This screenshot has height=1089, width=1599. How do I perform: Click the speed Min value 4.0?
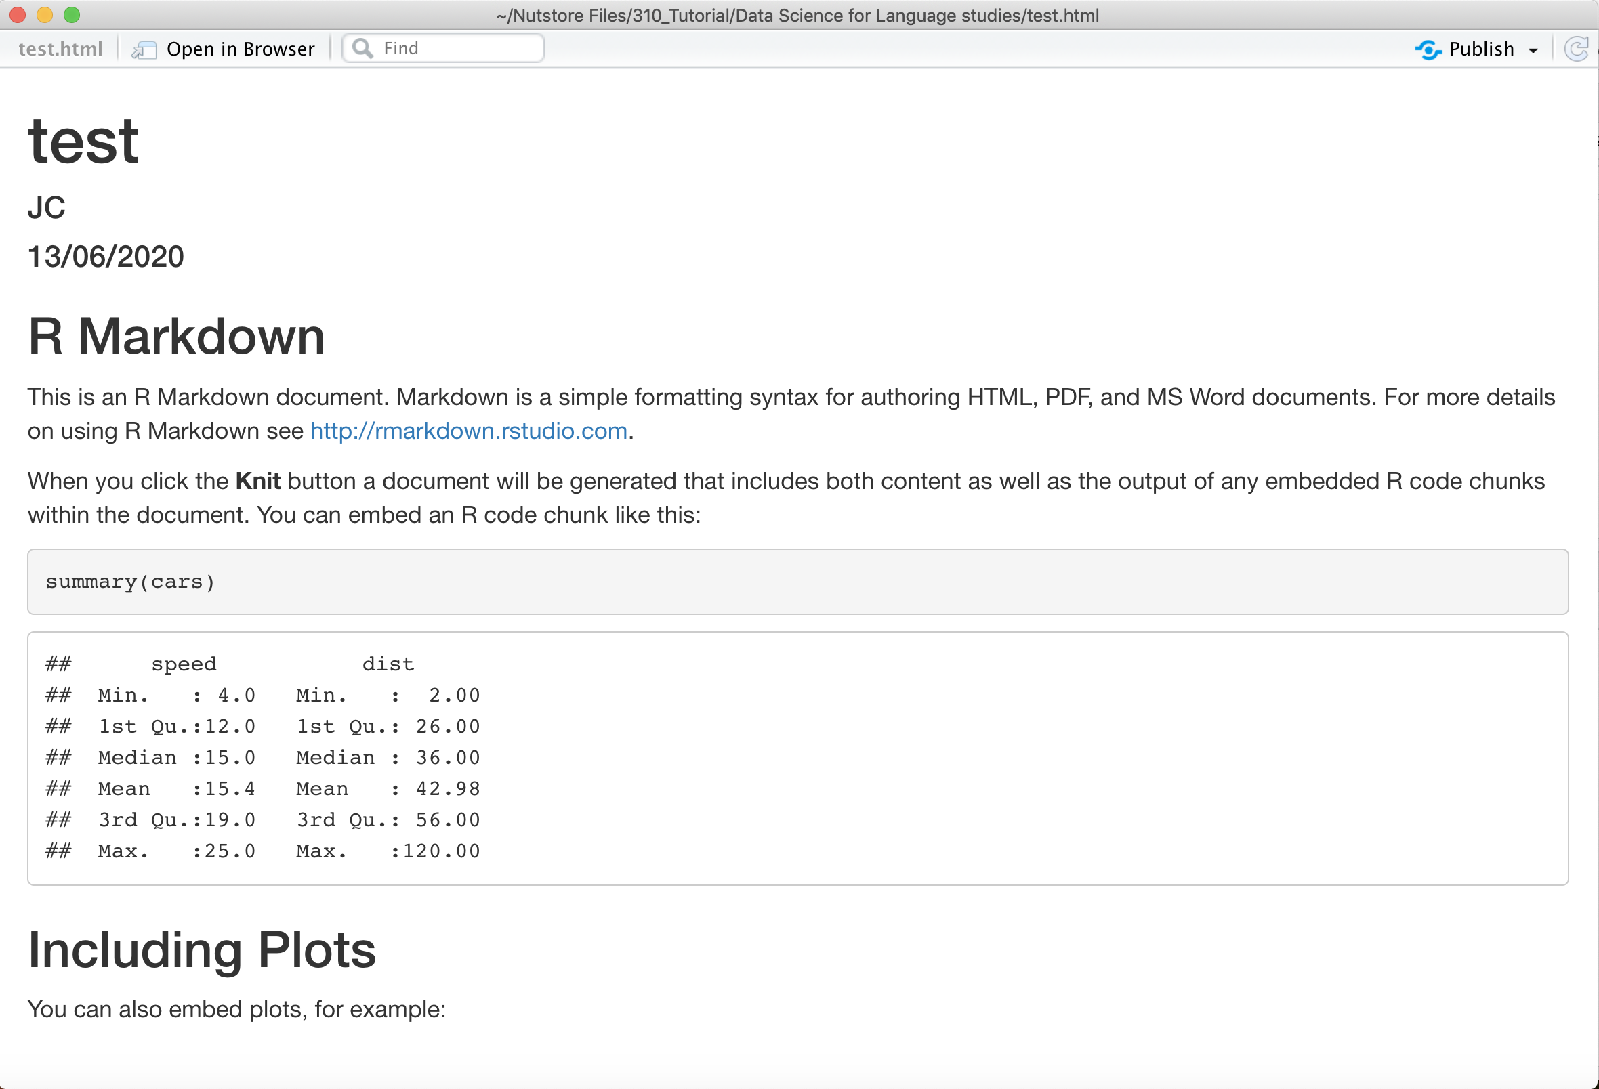click(236, 696)
